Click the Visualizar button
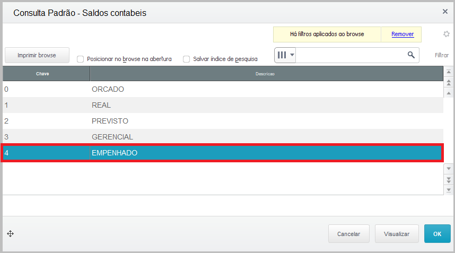 click(x=397, y=234)
